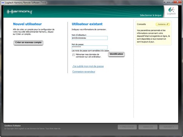Screen dimensions: 183x137
Task: Tick the Mémoriser mes données de connexion checkbox
Action: tap(74, 55)
